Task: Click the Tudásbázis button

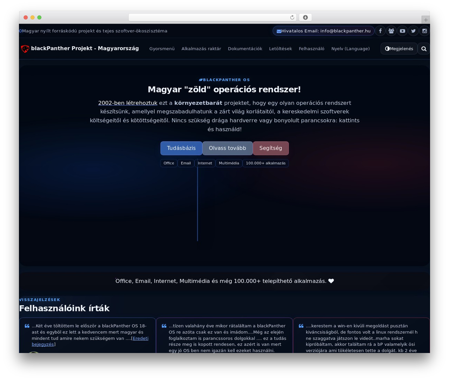Action: click(181, 148)
